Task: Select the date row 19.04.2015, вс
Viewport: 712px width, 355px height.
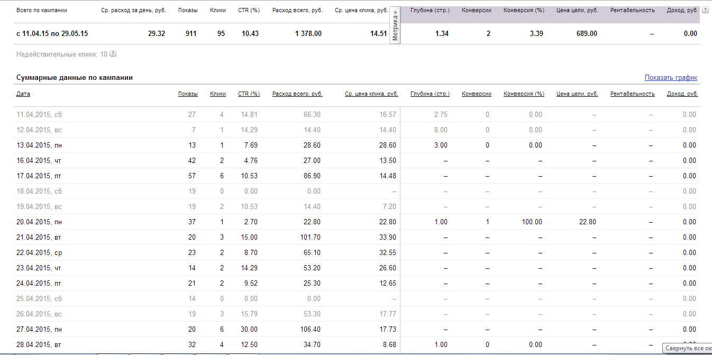Action: [x=39, y=207]
